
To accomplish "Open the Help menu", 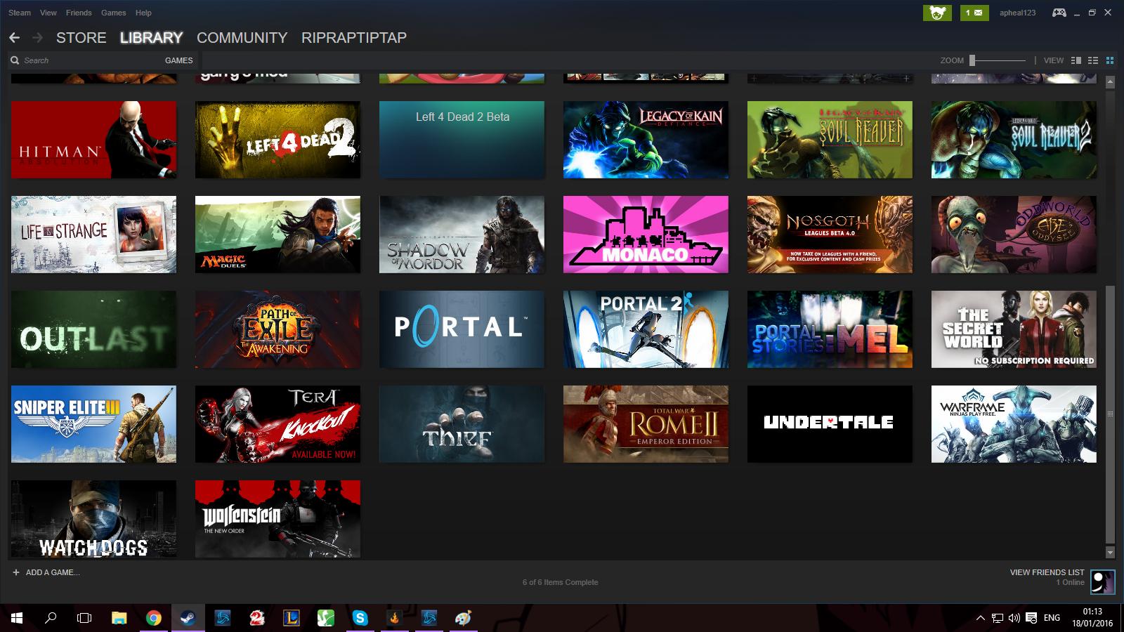I will pyautogui.click(x=143, y=13).
